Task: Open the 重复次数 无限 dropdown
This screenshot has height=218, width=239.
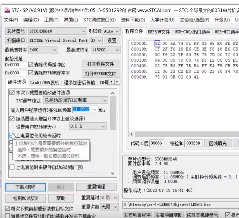Action: tap(109, 207)
